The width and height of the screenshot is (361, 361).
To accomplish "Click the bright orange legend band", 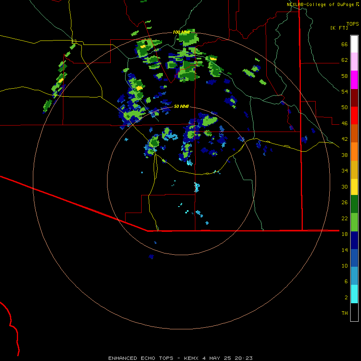I will coord(354,152).
